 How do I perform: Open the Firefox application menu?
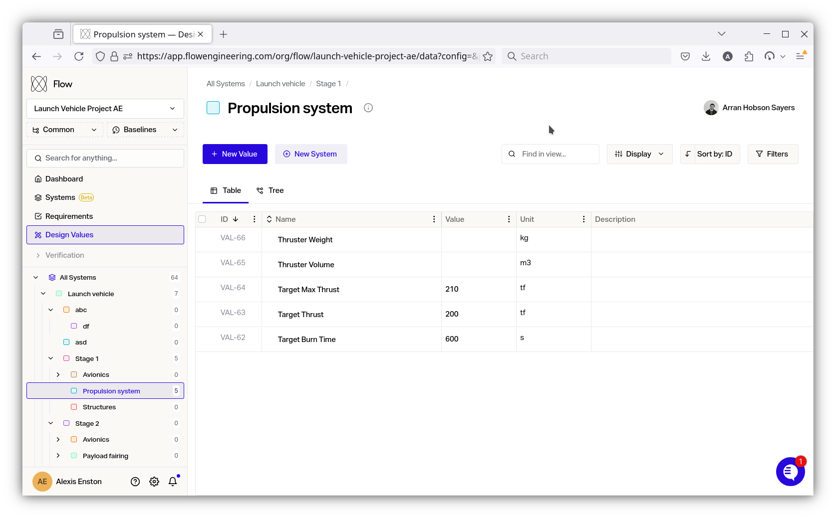coord(801,56)
